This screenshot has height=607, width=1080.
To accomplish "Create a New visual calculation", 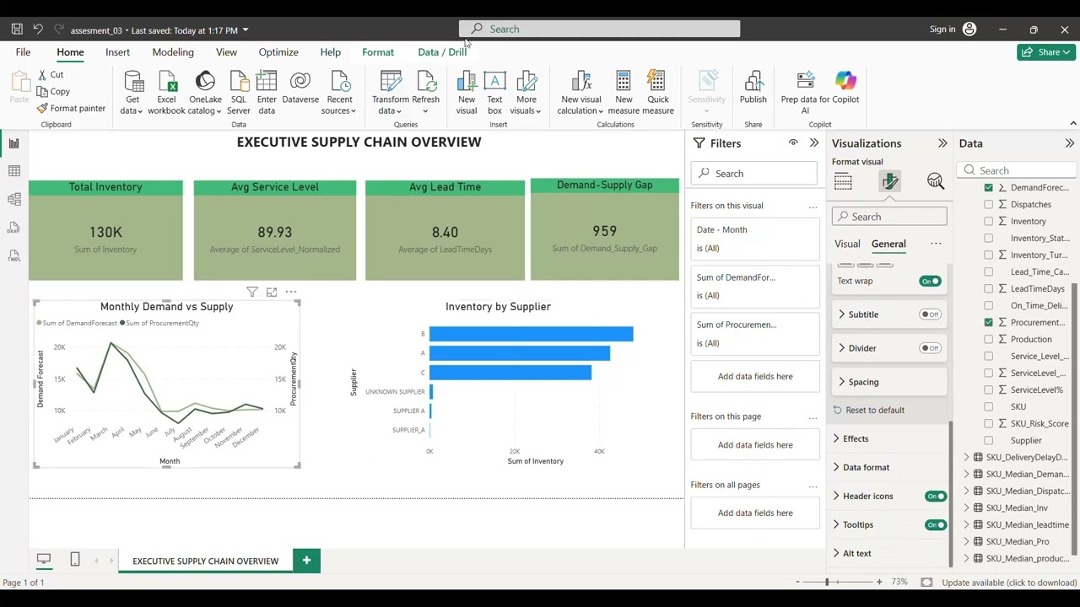I will click(581, 93).
